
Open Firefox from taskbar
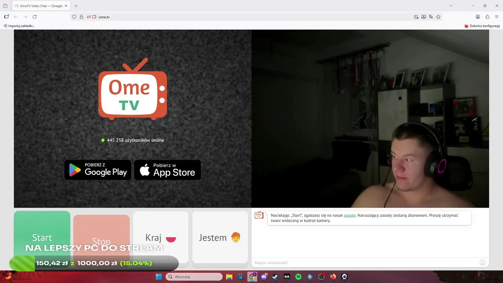point(333,277)
